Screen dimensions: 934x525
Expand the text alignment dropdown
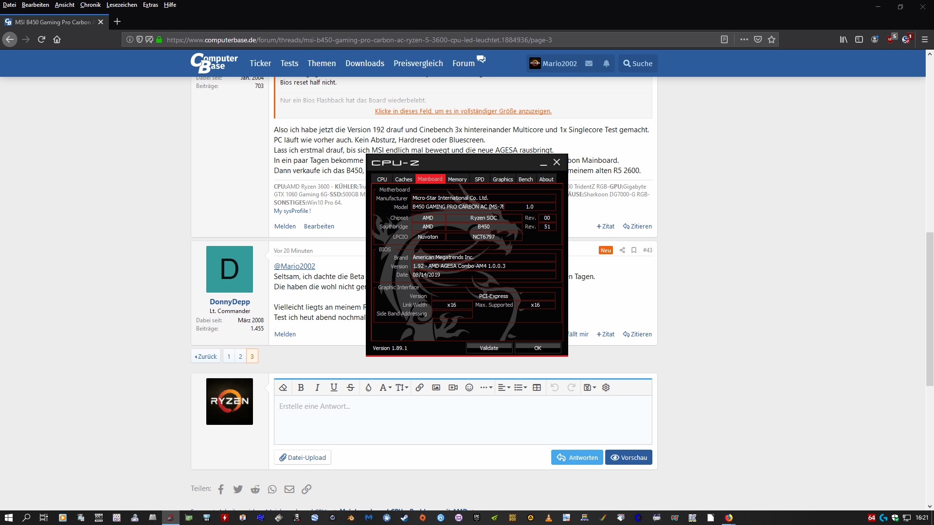(504, 387)
